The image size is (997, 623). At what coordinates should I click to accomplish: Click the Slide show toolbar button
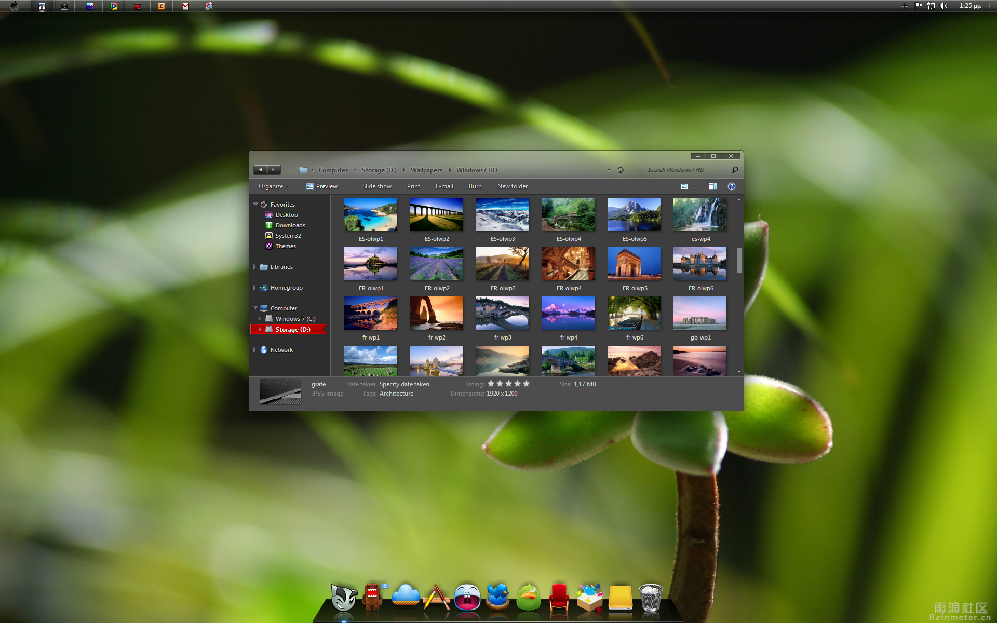point(376,186)
